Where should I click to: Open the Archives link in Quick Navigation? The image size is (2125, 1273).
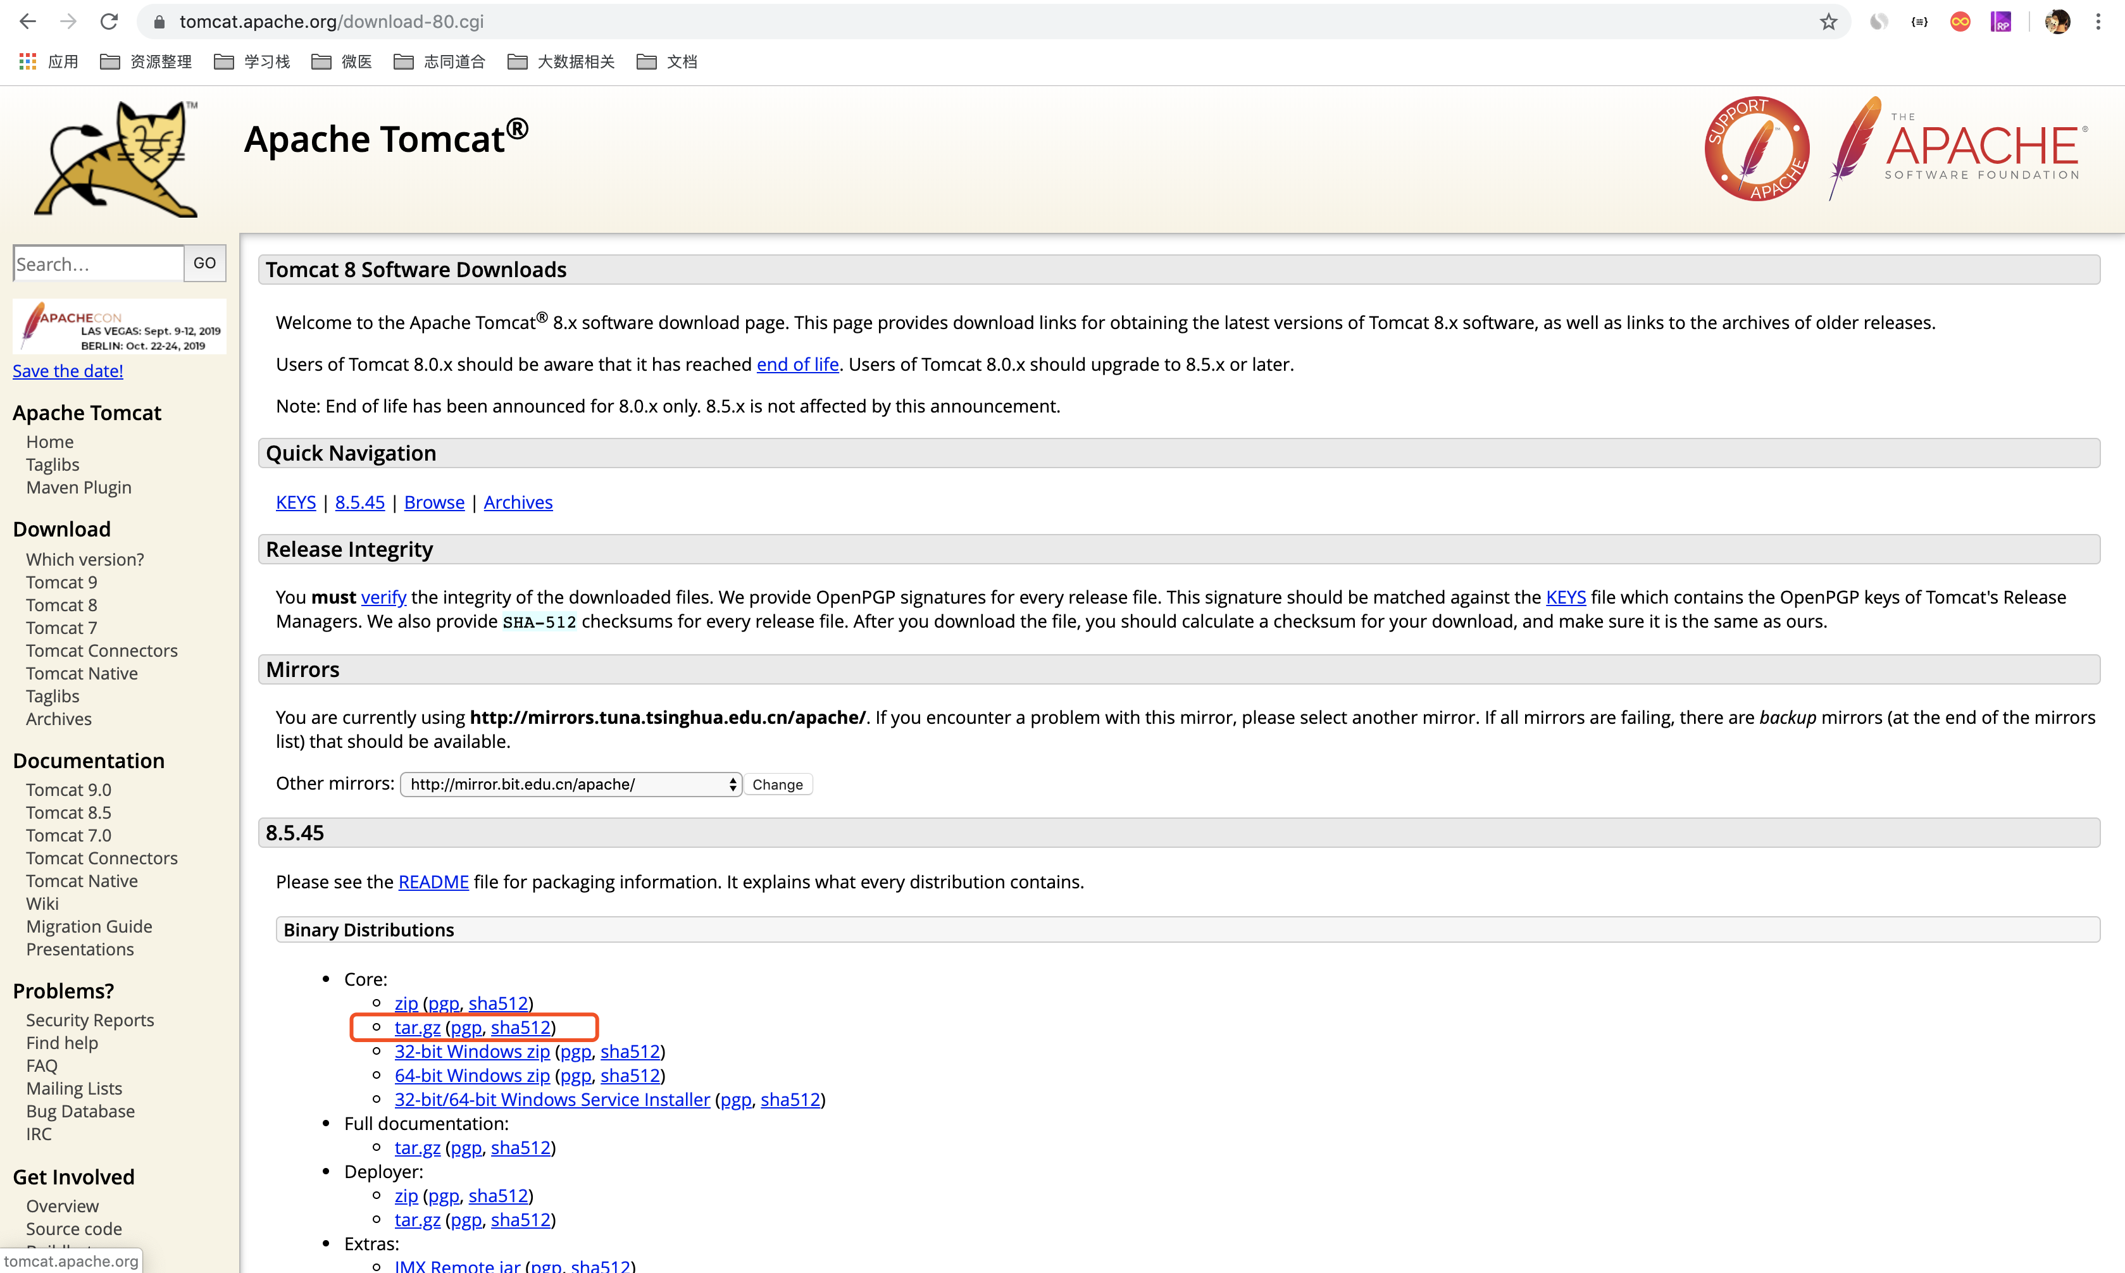pos(518,502)
